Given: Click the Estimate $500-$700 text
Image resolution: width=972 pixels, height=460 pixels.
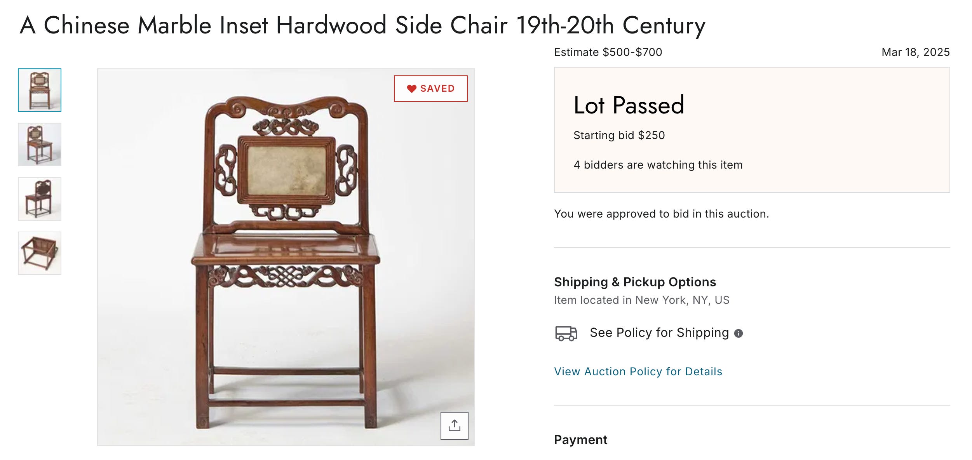Looking at the screenshot, I should pyautogui.click(x=608, y=52).
